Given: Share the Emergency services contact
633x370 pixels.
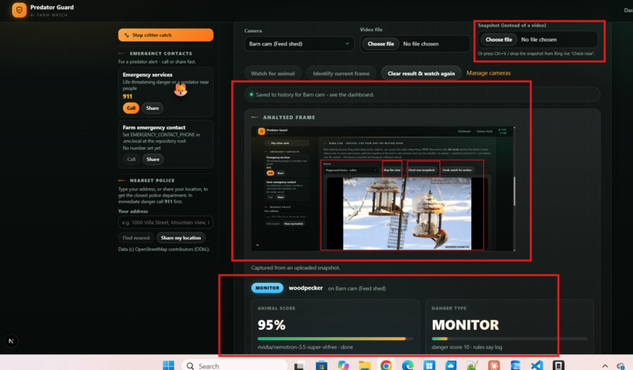Looking at the screenshot, I should tap(152, 108).
